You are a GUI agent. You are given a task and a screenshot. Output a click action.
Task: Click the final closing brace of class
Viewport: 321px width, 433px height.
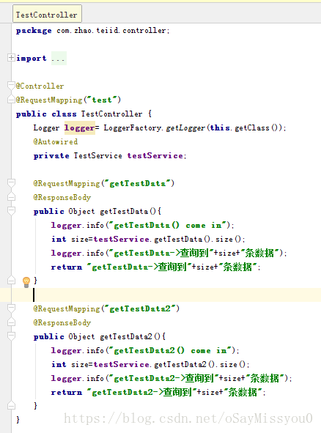tap(18, 420)
